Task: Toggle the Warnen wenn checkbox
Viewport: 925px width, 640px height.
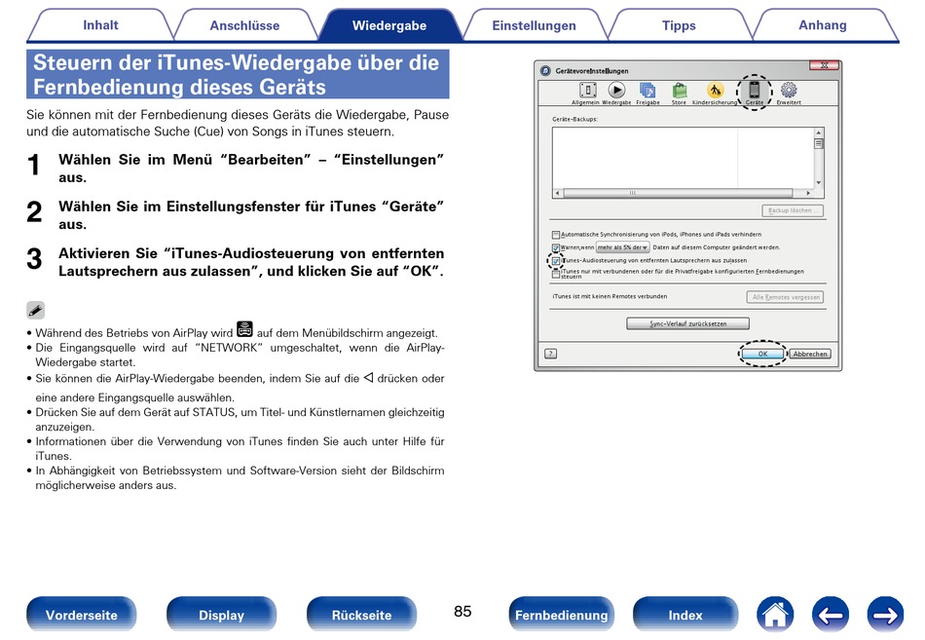Action: [555, 247]
